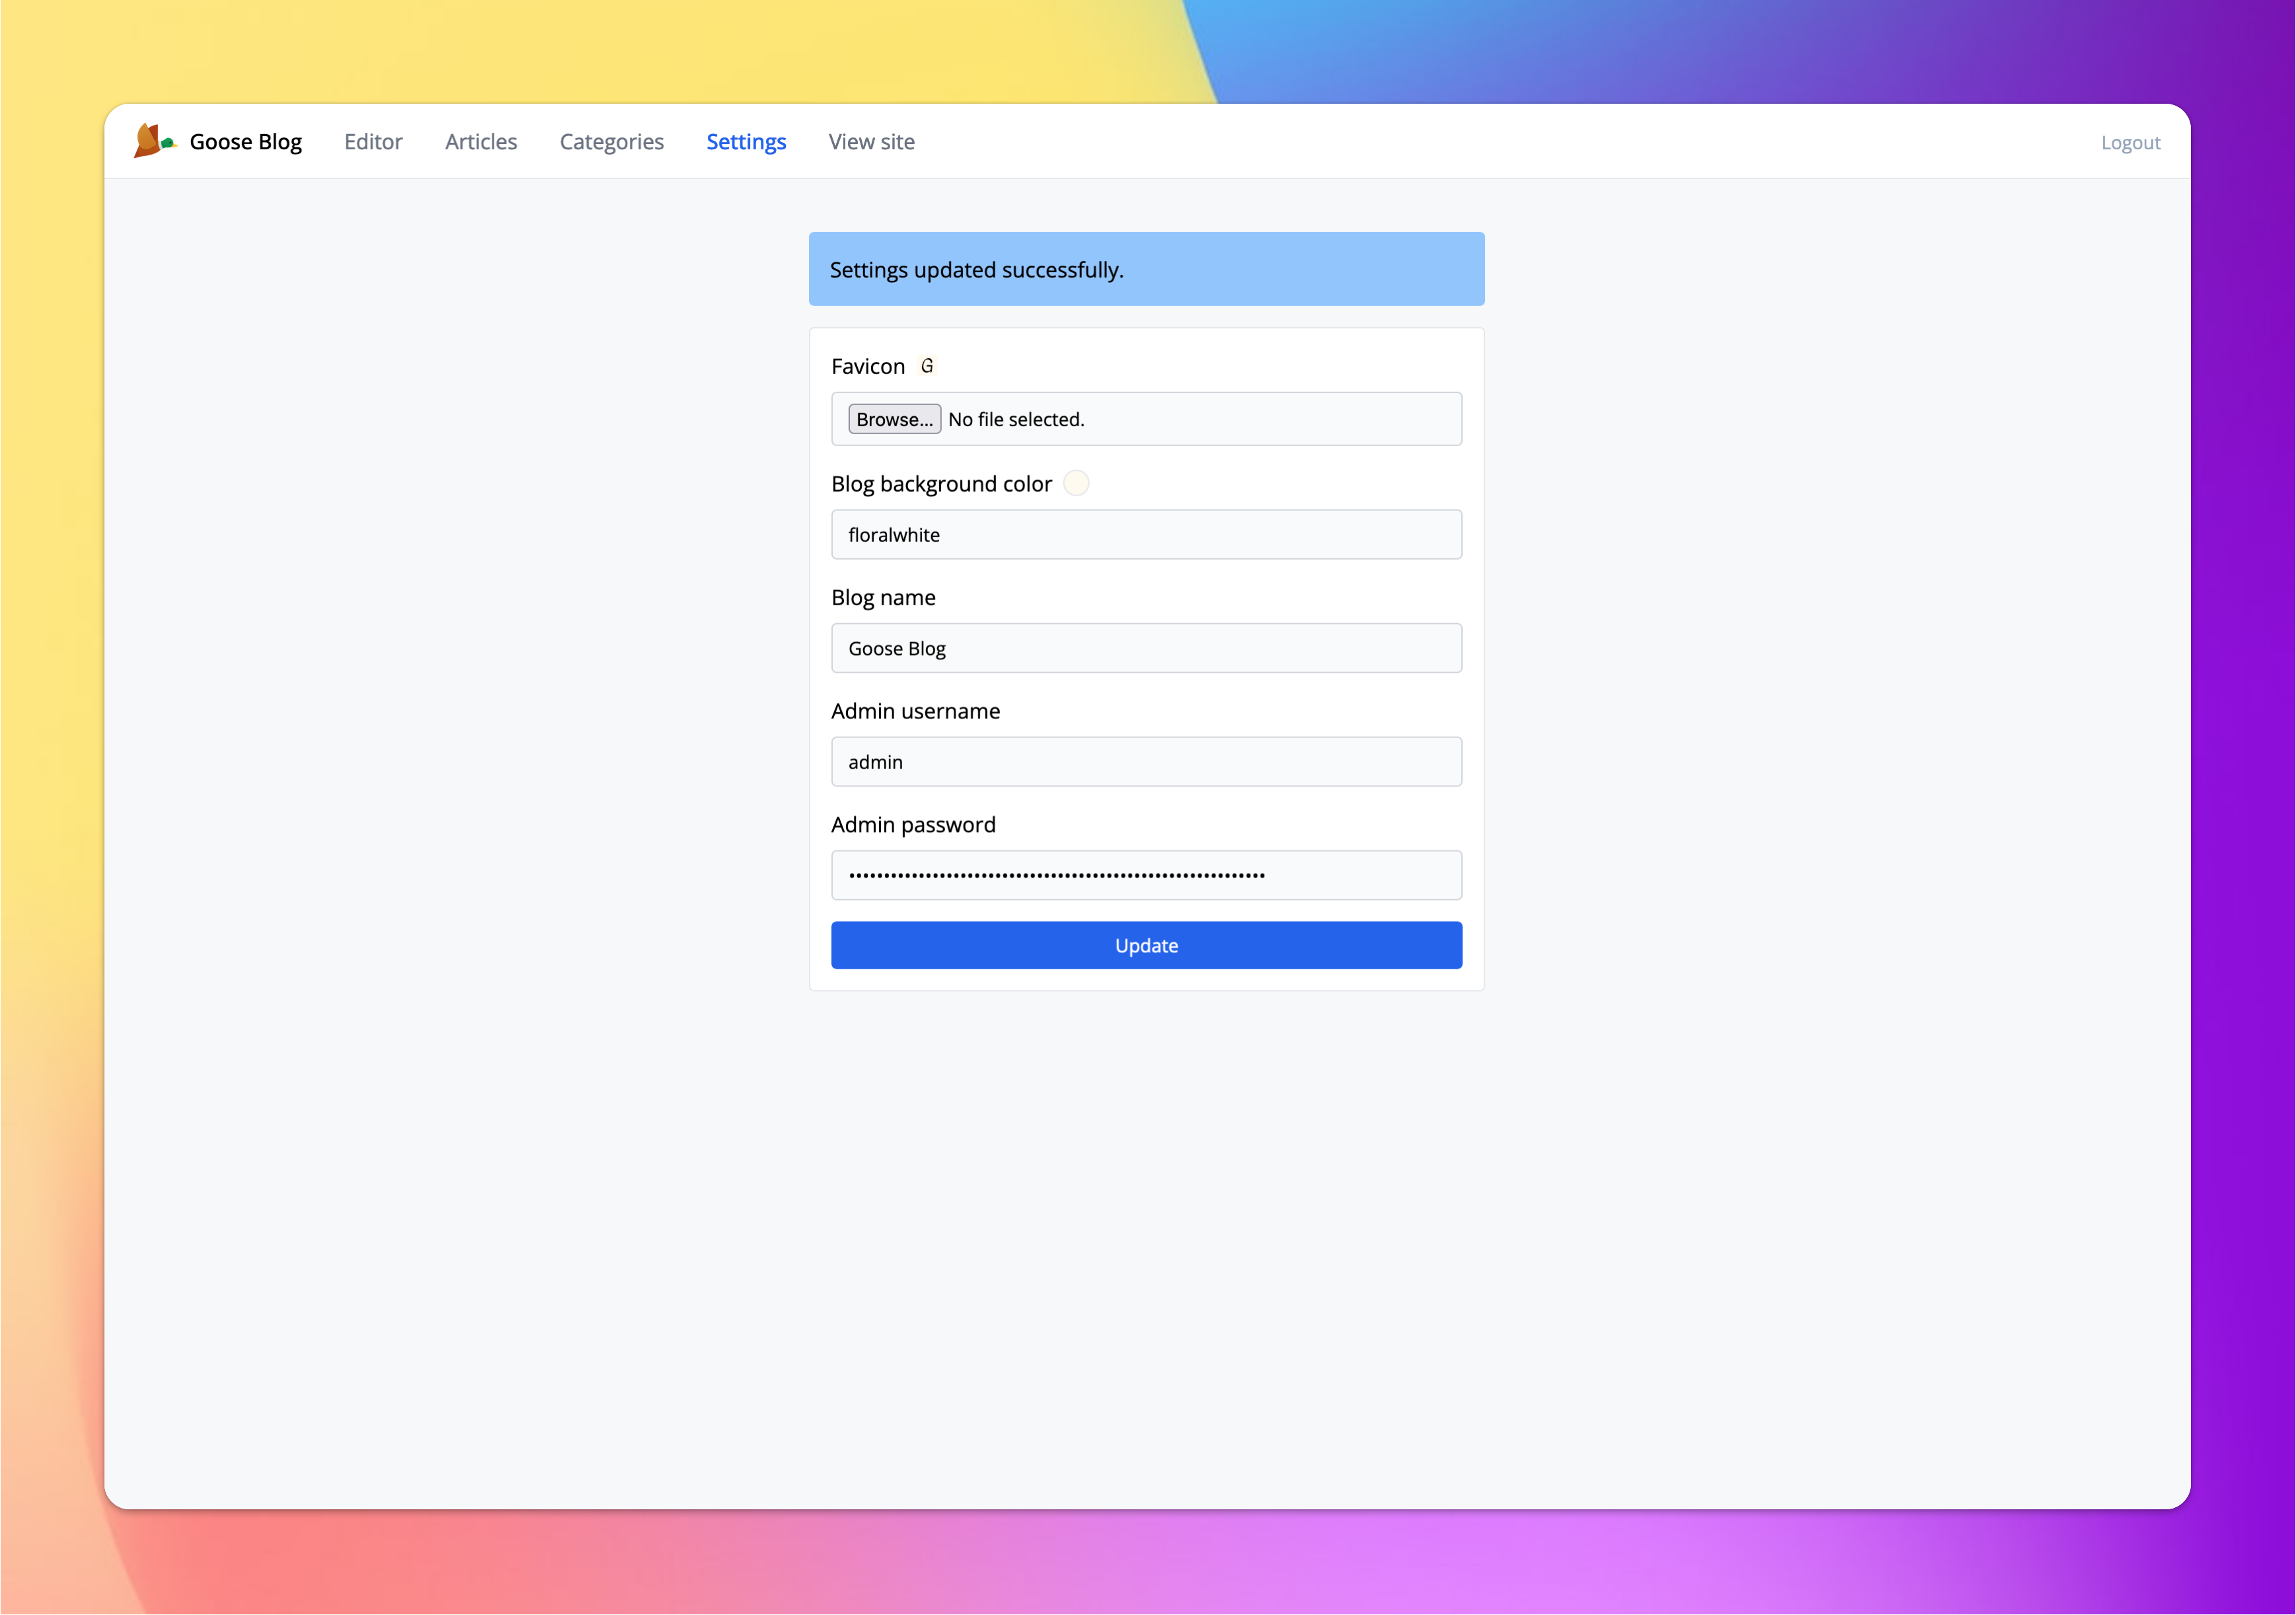
Task: Click the 'Blog background color' label
Action: [941, 484]
